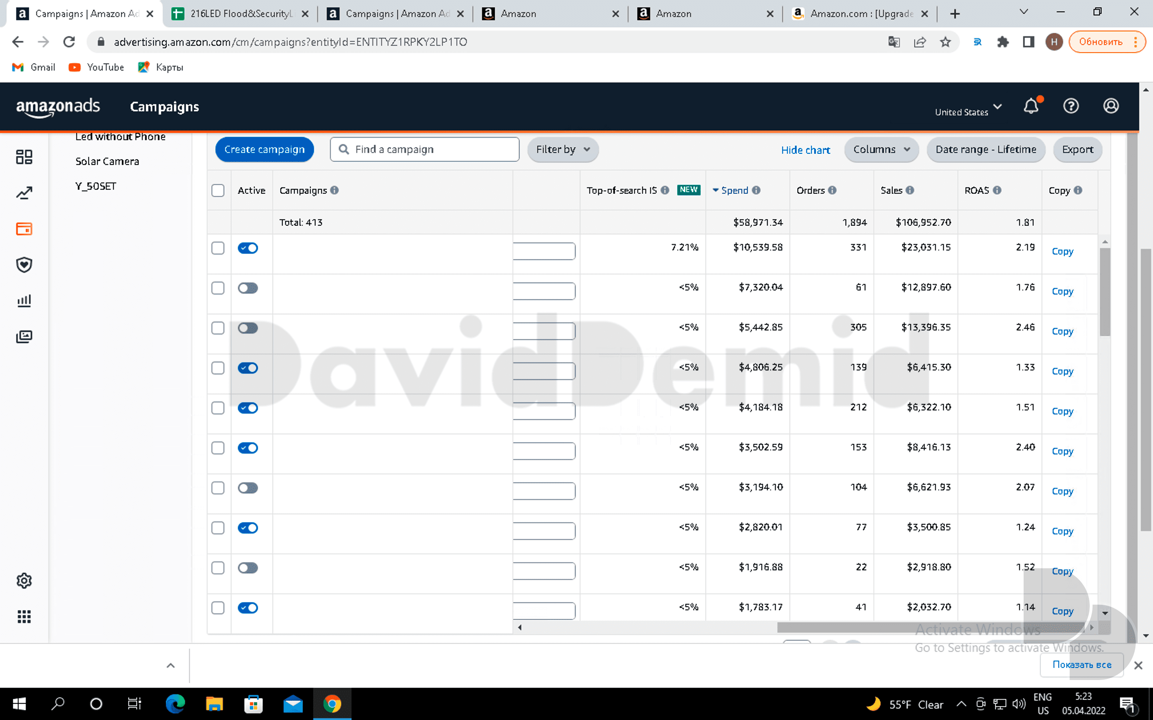Click the Create campaign button

click(264, 150)
